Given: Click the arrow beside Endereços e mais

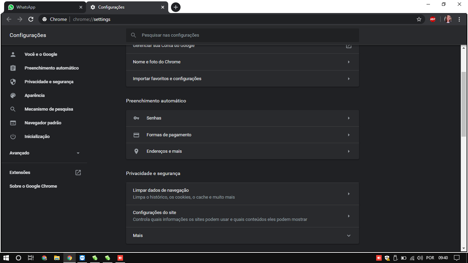Looking at the screenshot, I should click(x=349, y=151).
